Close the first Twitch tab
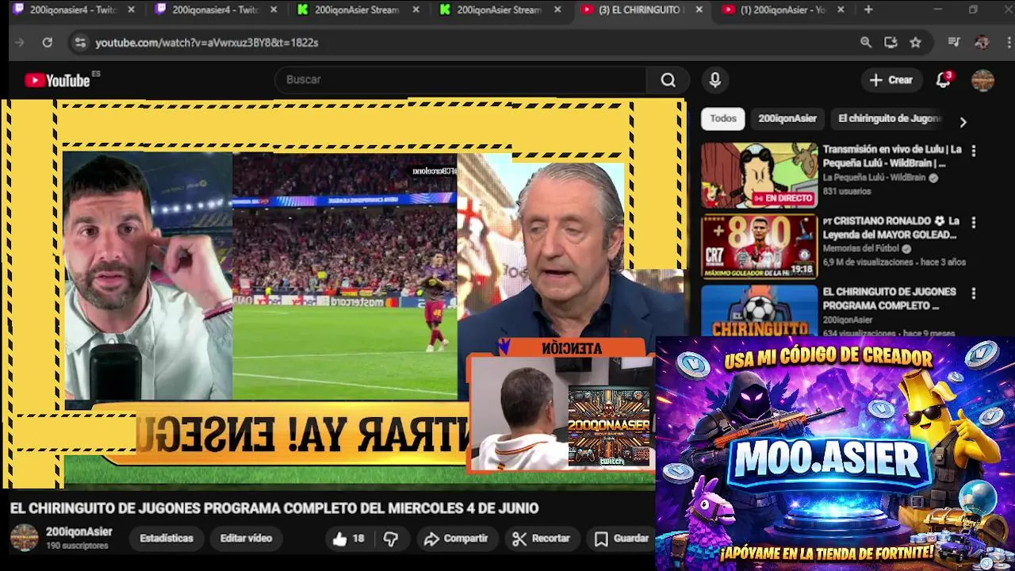The width and height of the screenshot is (1015, 571). [131, 10]
